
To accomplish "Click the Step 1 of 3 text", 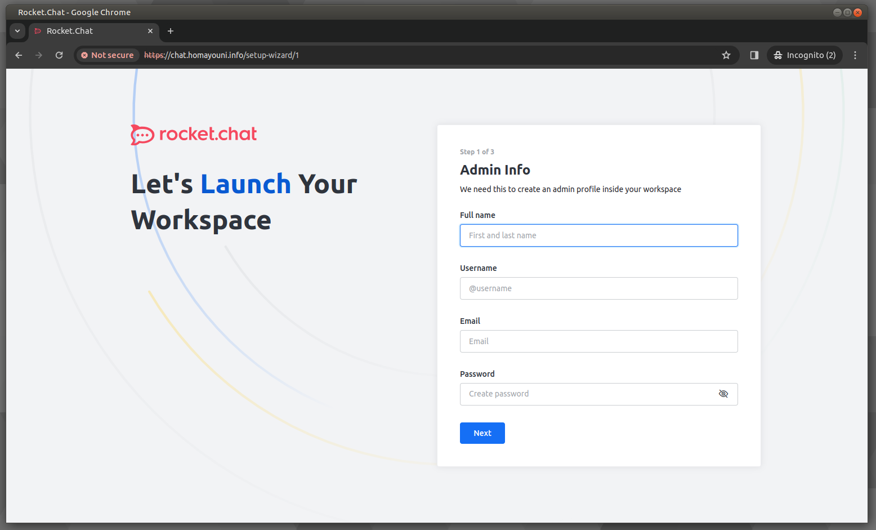I will pyautogui.click(x=477, y=152).
